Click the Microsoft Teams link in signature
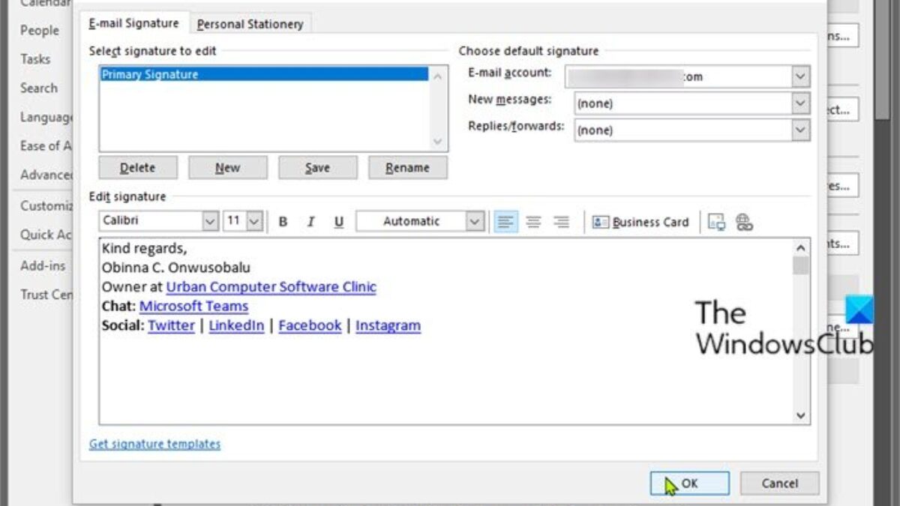Viewport: 900px width, 506px height. tap(193, 306)
